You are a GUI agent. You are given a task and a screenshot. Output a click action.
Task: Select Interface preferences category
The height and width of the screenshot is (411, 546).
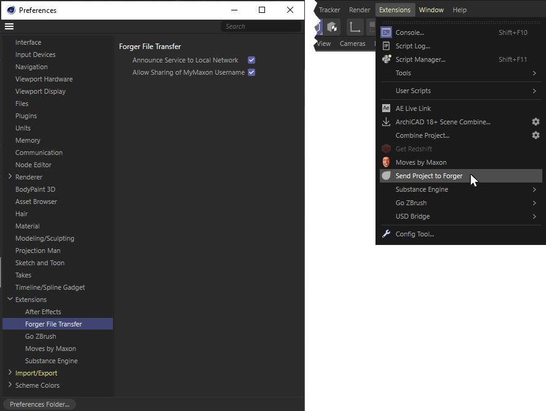coord(28,42)
